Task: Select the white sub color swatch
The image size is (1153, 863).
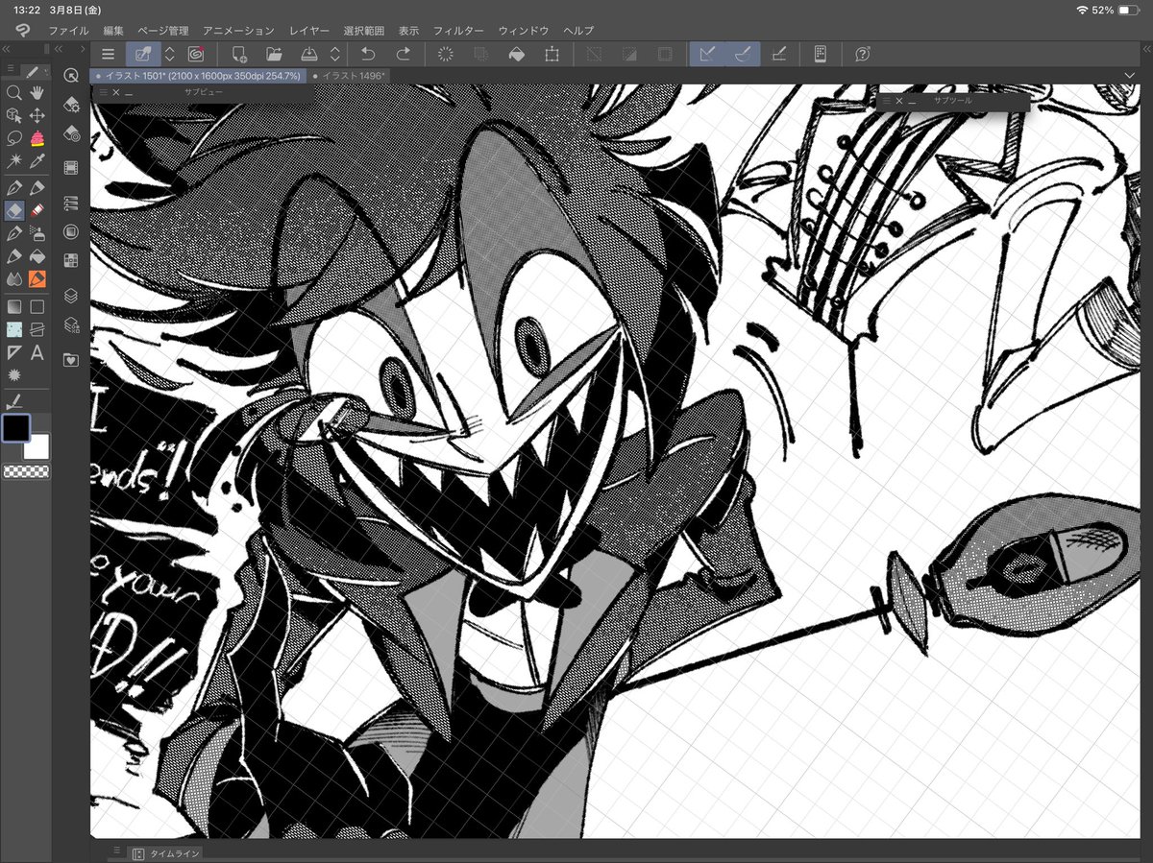Action: point(36,445)
